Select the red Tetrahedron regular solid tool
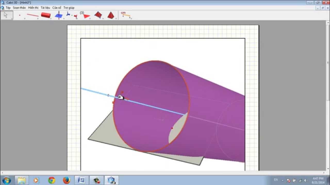 click(x=111, y=15)
